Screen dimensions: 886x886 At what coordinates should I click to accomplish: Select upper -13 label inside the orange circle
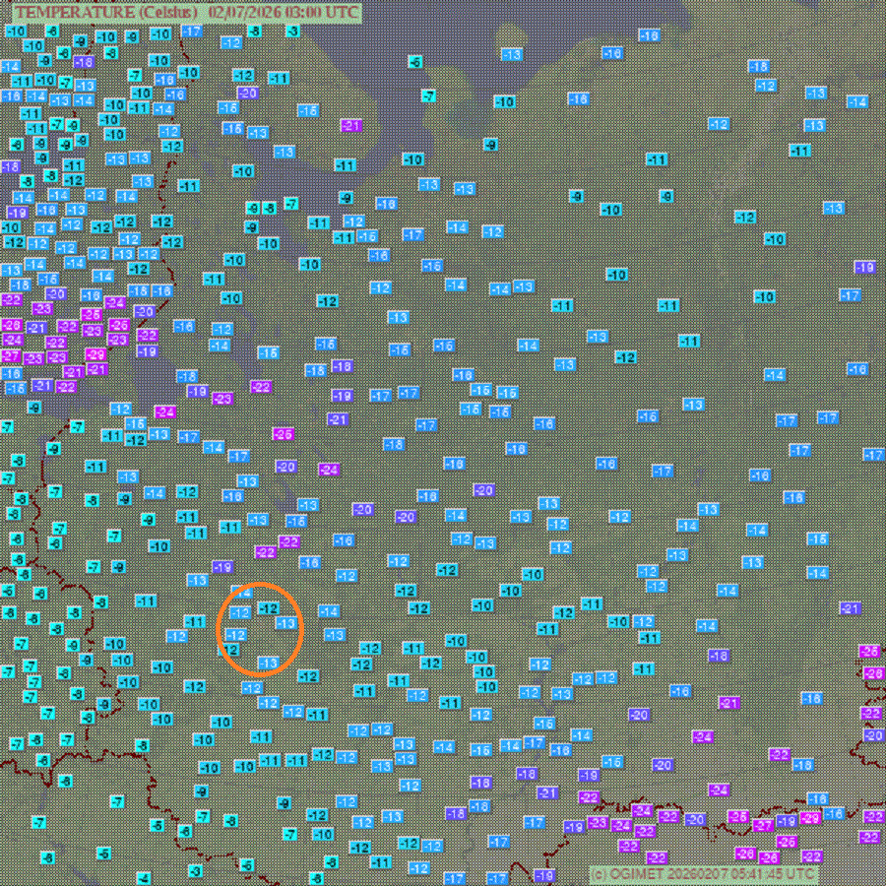(286, 623)
